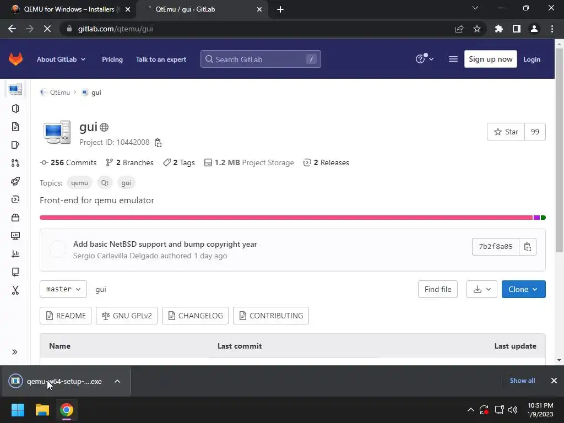Open the CI/CD rocket icon in the sidebar

click(x=15, y=181)
